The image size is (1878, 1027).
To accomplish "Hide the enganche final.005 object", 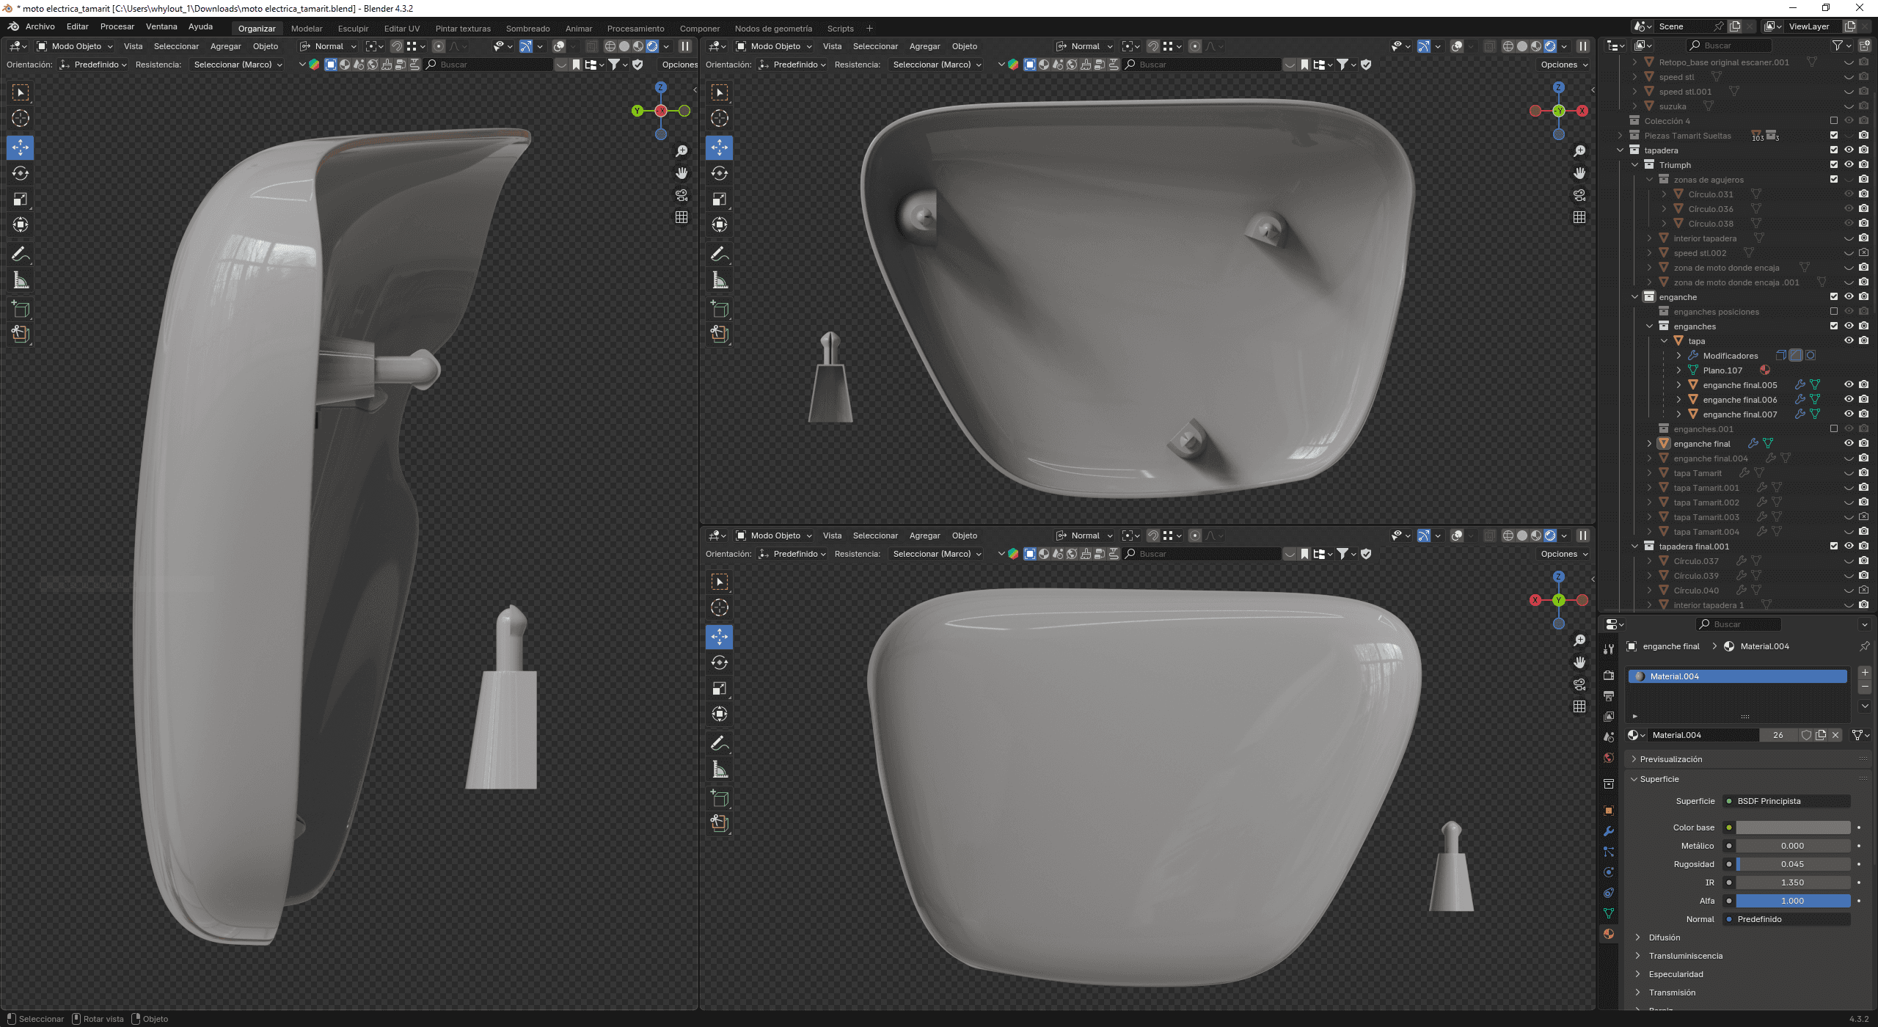I will pyautogui.click(x=1849, y=384).
